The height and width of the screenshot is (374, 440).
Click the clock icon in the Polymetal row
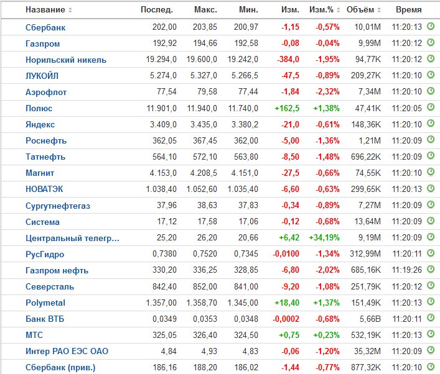431,302
